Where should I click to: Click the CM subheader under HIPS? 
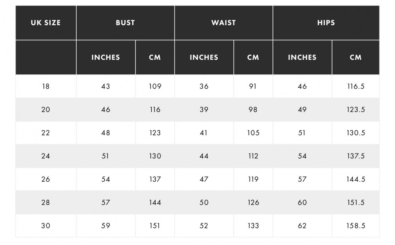[356, 57]
